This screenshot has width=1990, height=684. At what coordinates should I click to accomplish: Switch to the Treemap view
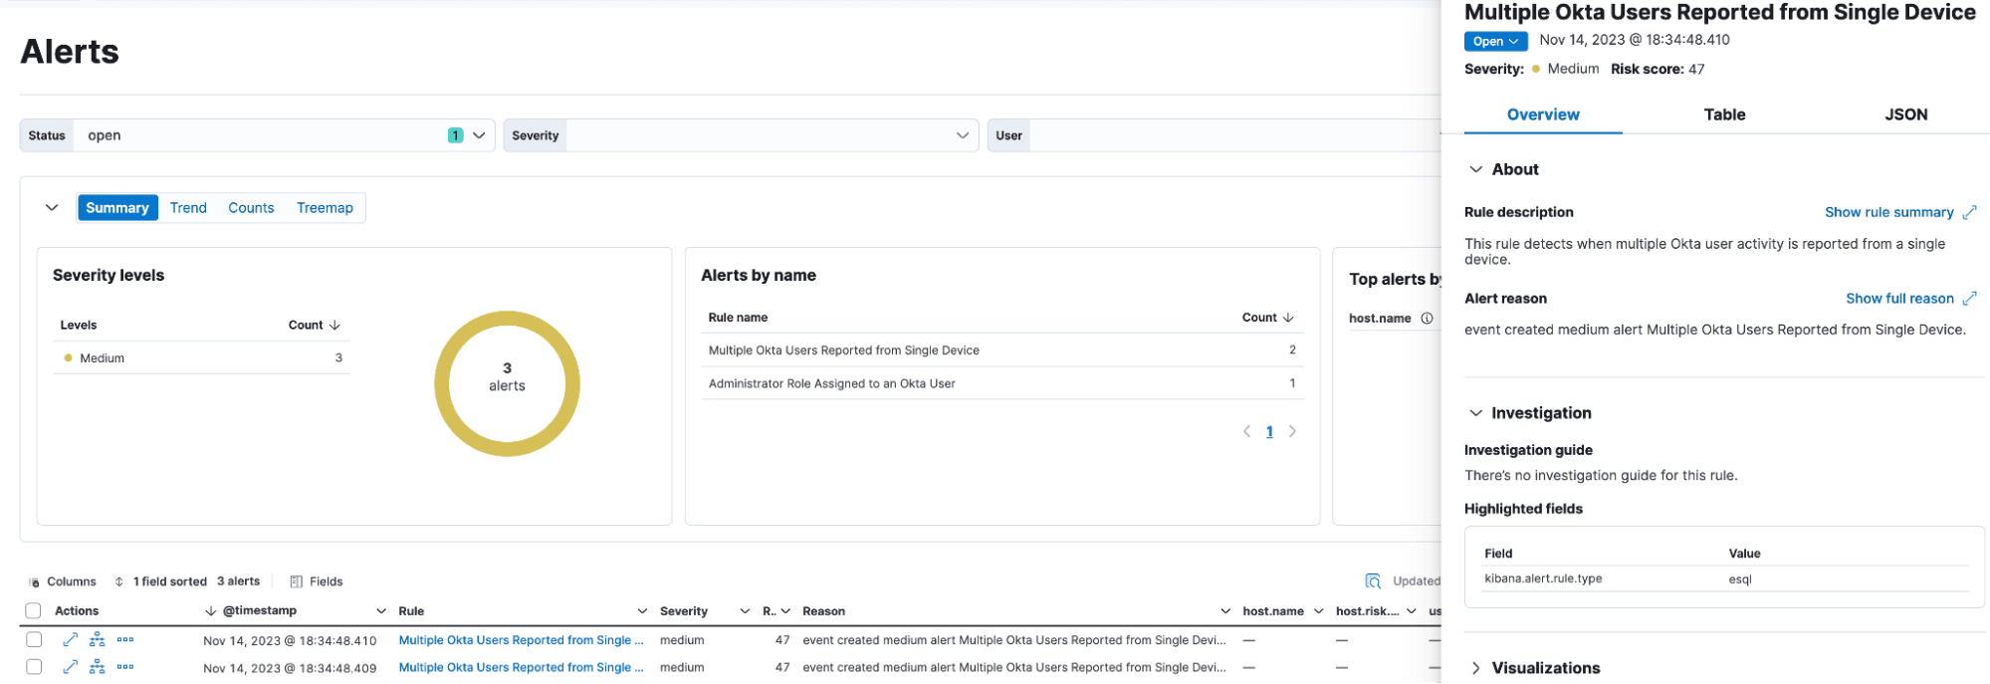325,208
